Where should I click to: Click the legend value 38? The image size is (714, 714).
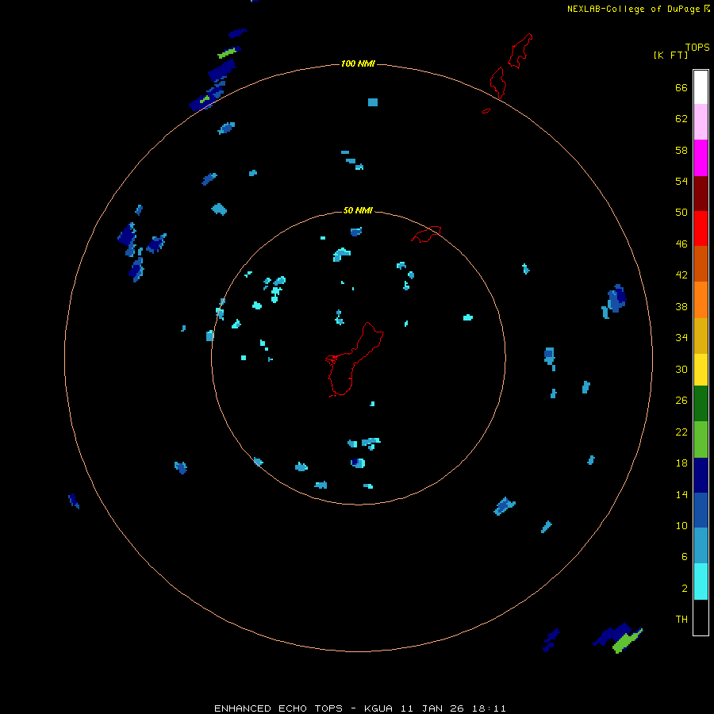pos(681,307)
